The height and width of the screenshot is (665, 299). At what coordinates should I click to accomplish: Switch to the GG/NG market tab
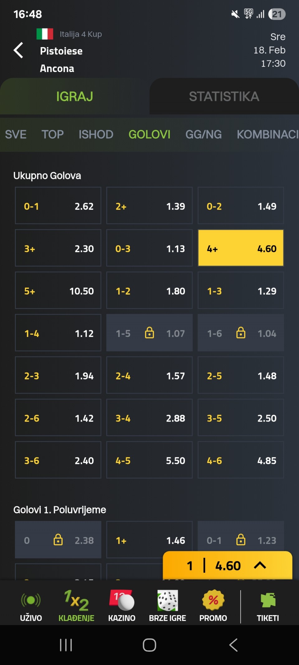click(203, 134)
